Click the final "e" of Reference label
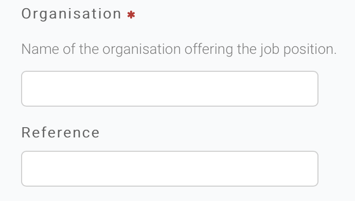This screenshot has width=355, height=201. pyautogui.click(x=96, y=133)
